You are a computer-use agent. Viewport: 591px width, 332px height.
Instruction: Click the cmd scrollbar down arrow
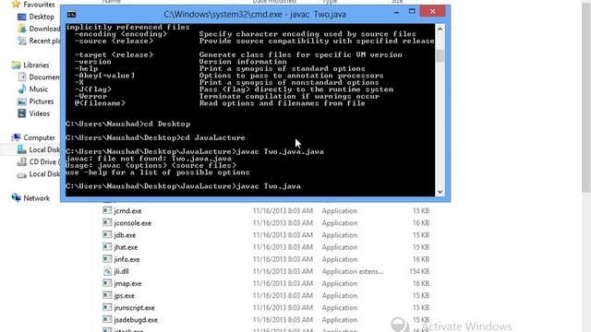point(440,192)
